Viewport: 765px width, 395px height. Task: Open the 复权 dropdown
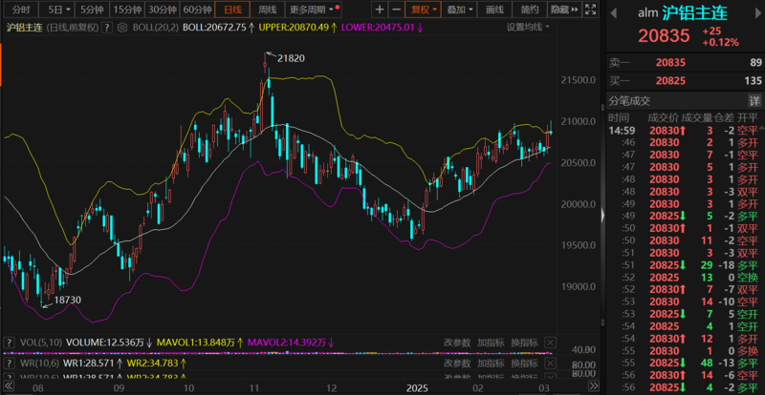(x=423, y=9)
